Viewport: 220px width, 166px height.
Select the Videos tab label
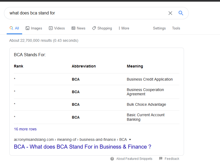click(x=59, y=28)
